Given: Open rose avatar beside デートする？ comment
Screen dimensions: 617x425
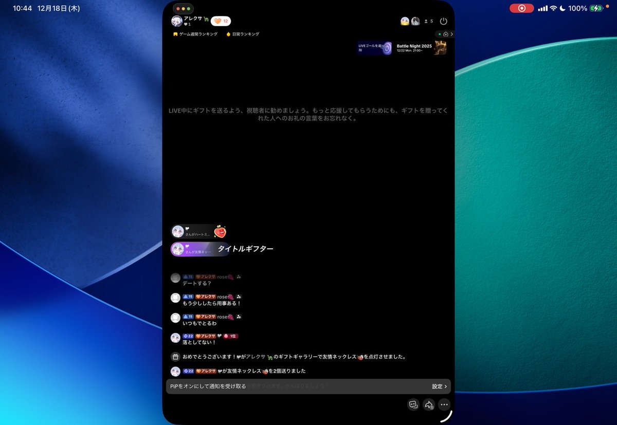Looking at the screenshot, I should (175, 278).
